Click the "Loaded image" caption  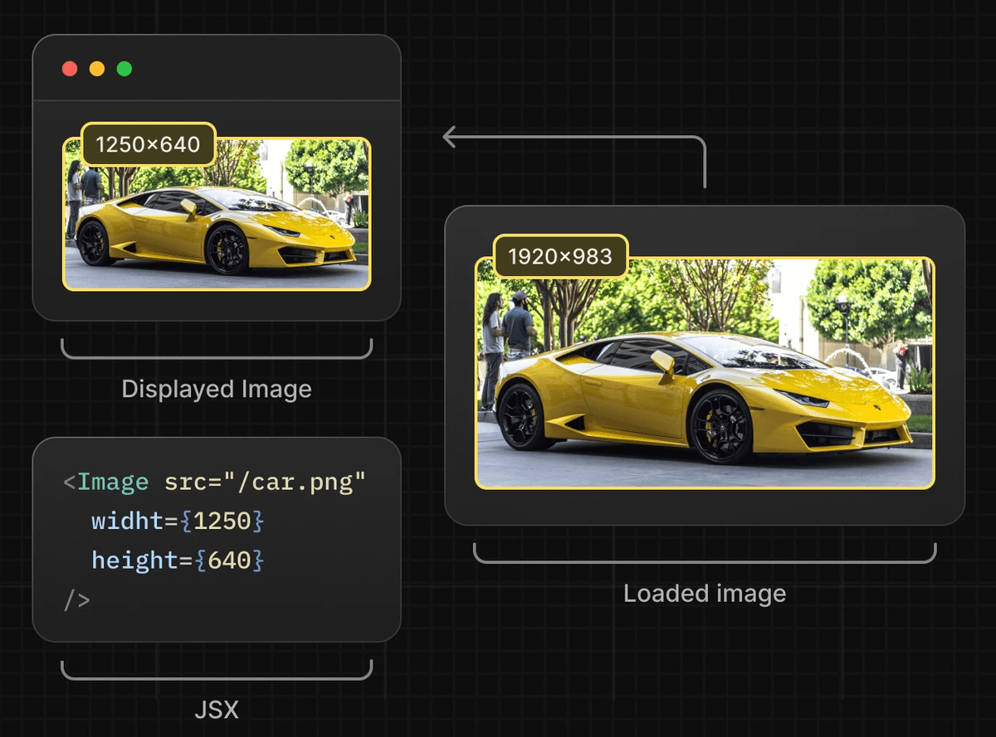704,594
